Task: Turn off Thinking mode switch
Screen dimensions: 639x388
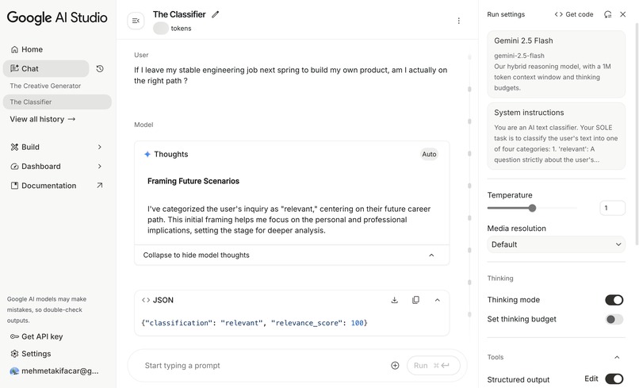Action: tap(614, 300)
